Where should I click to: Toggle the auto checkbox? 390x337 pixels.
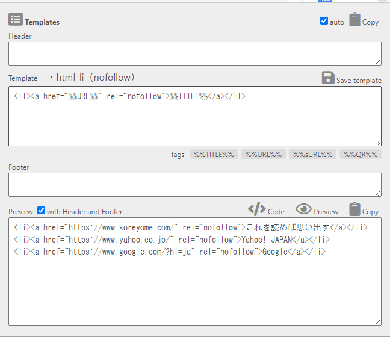(x=324, y=21)
